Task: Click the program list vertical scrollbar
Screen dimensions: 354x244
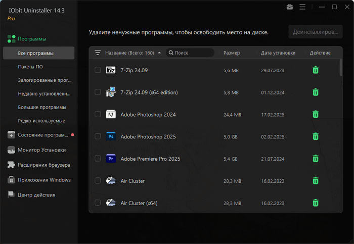Action: point(341,68)
